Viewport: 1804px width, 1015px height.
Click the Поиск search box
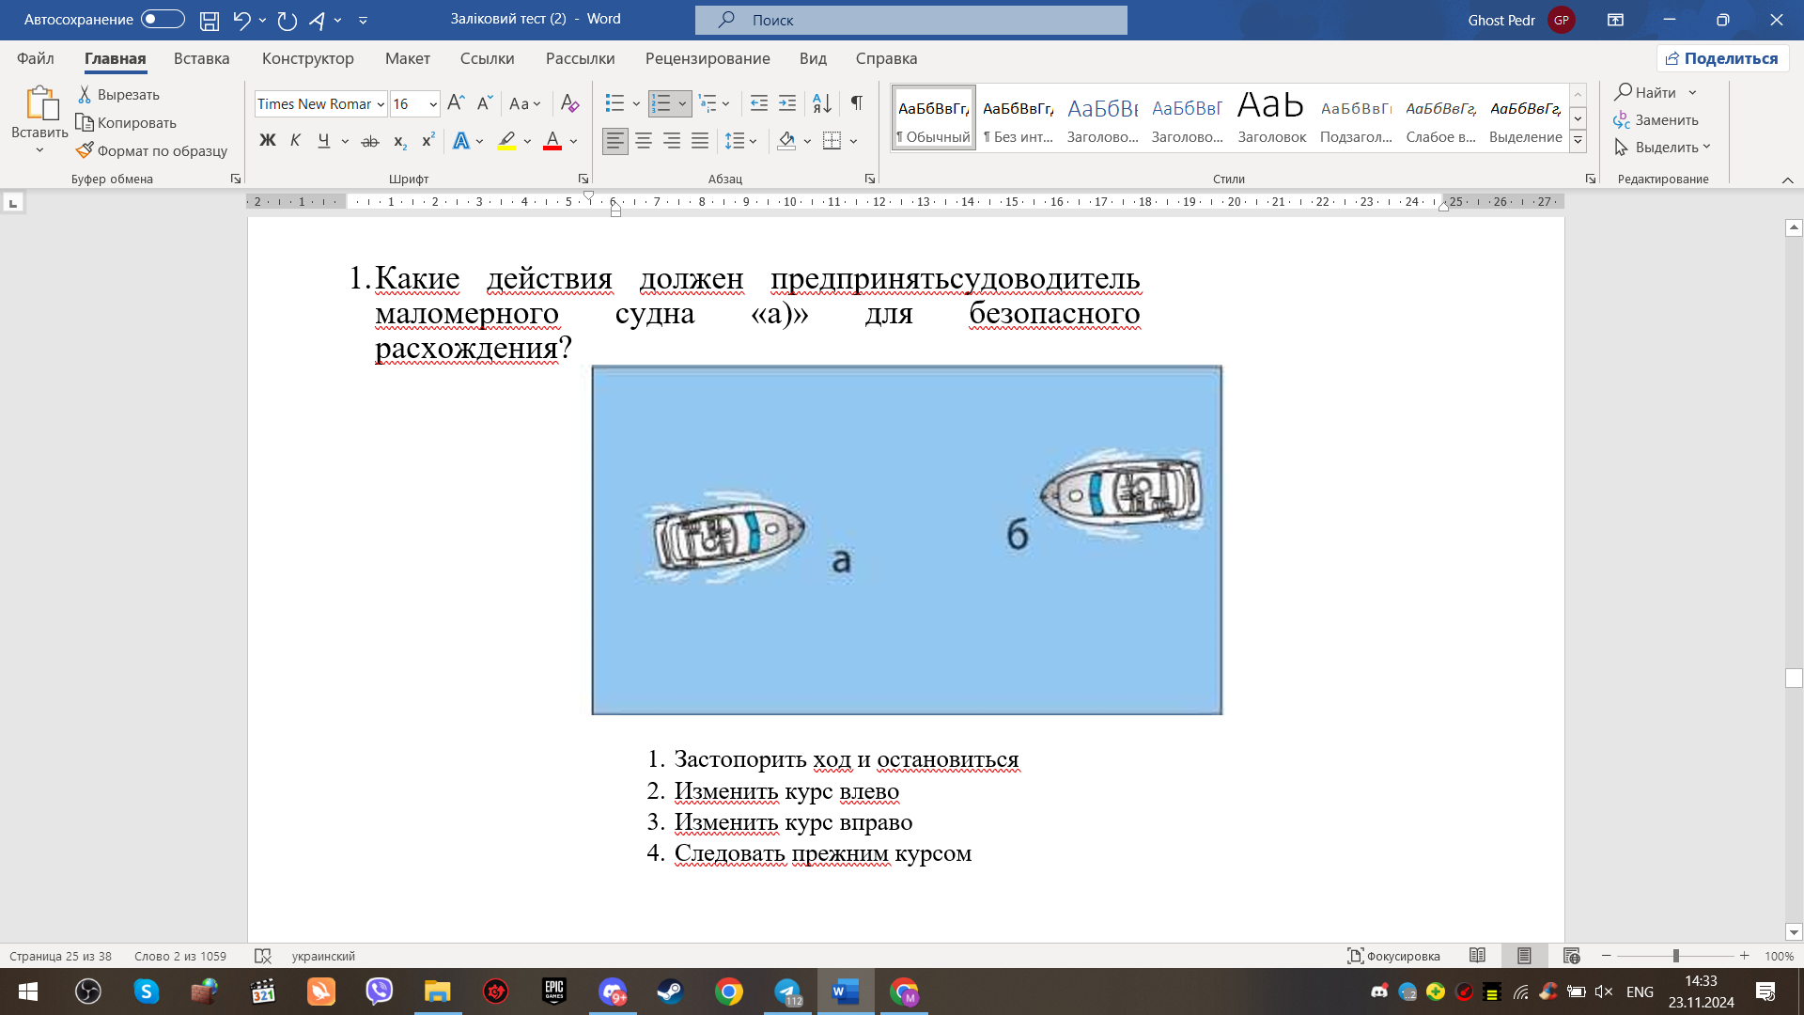point(911,20)
